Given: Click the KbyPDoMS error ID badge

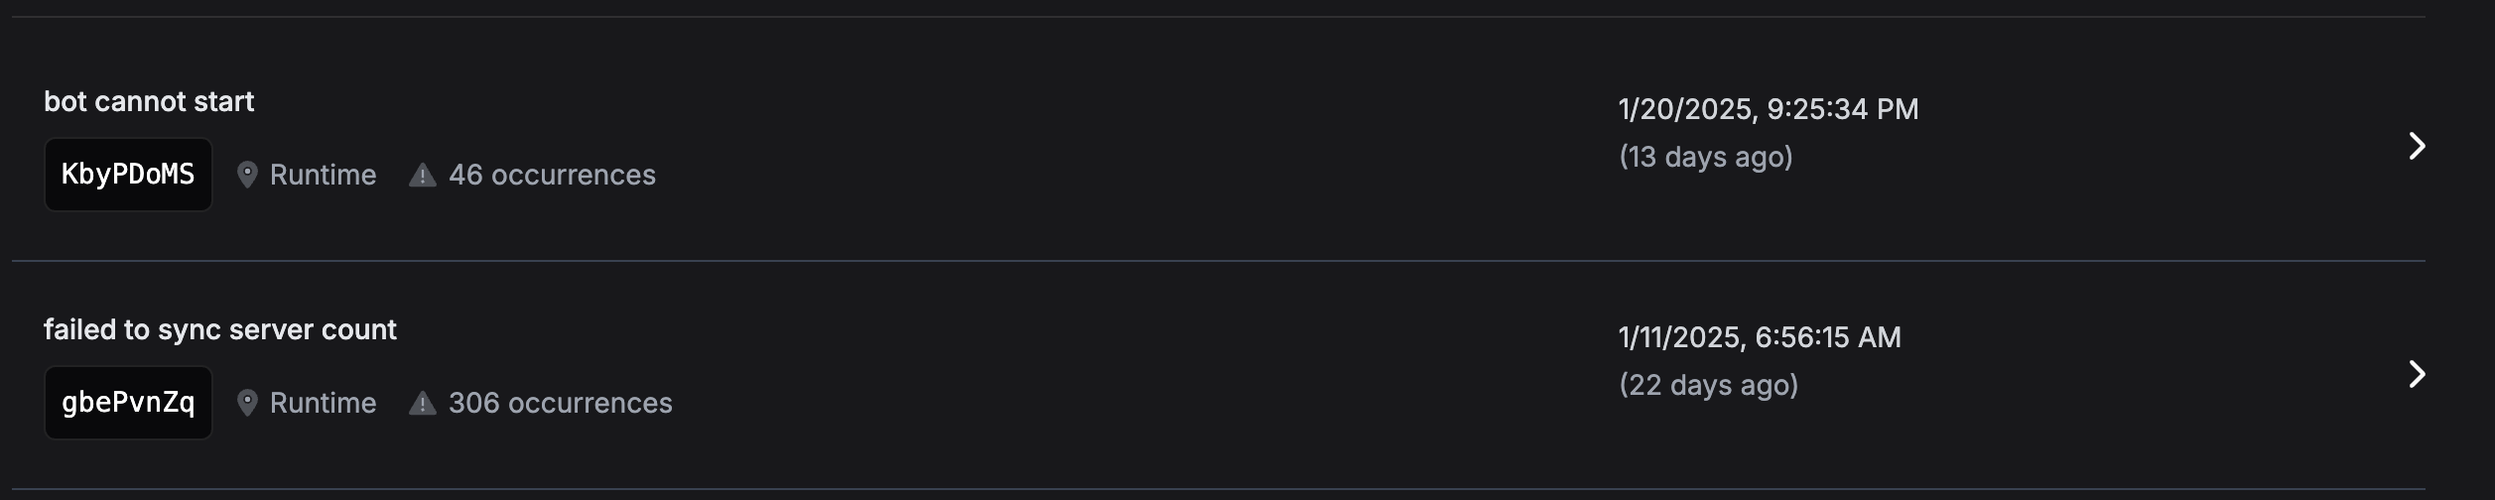Looking at the screenshot, I should point(128,175).
